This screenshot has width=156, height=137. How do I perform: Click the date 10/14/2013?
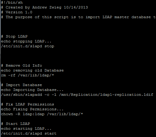tap(76, 7)
